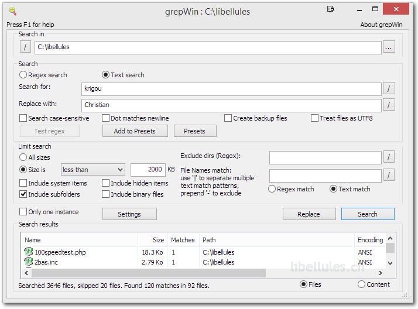Select the 2bas.inc result row
418x309 pixels.
(204, 262)
